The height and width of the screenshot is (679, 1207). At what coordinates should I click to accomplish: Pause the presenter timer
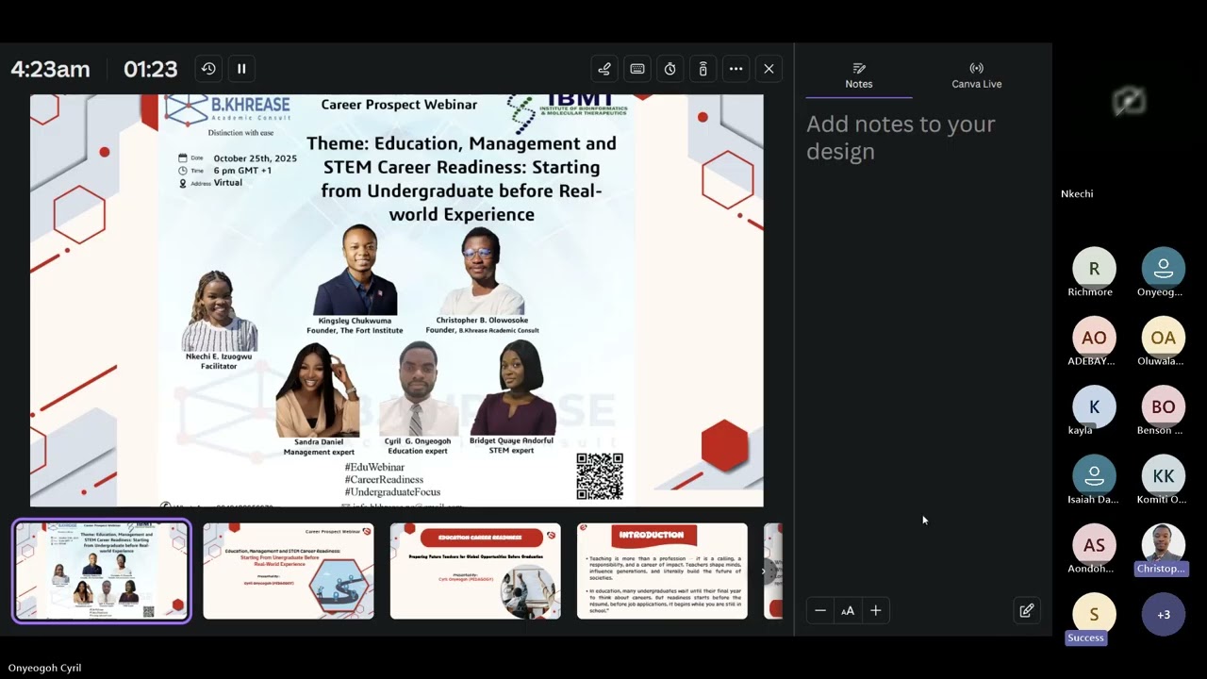241,69
